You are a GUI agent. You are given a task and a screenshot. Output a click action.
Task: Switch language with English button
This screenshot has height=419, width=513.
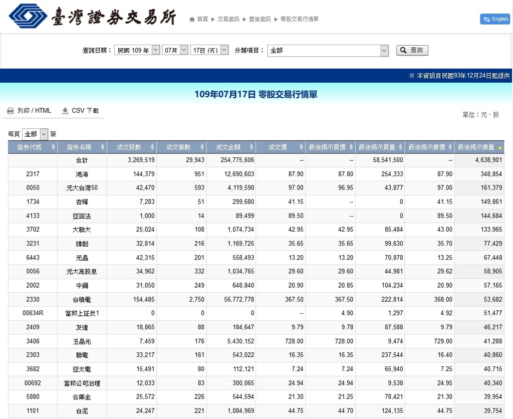click(x=495, y=19)
